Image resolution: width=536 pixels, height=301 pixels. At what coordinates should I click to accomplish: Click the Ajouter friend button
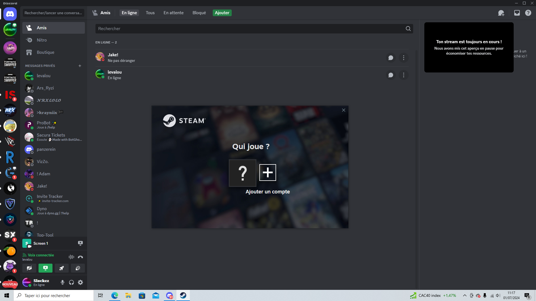222,13
